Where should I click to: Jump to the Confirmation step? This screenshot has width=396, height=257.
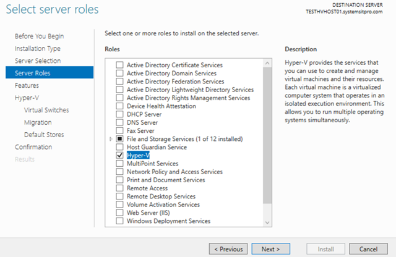tap(34, 147)
